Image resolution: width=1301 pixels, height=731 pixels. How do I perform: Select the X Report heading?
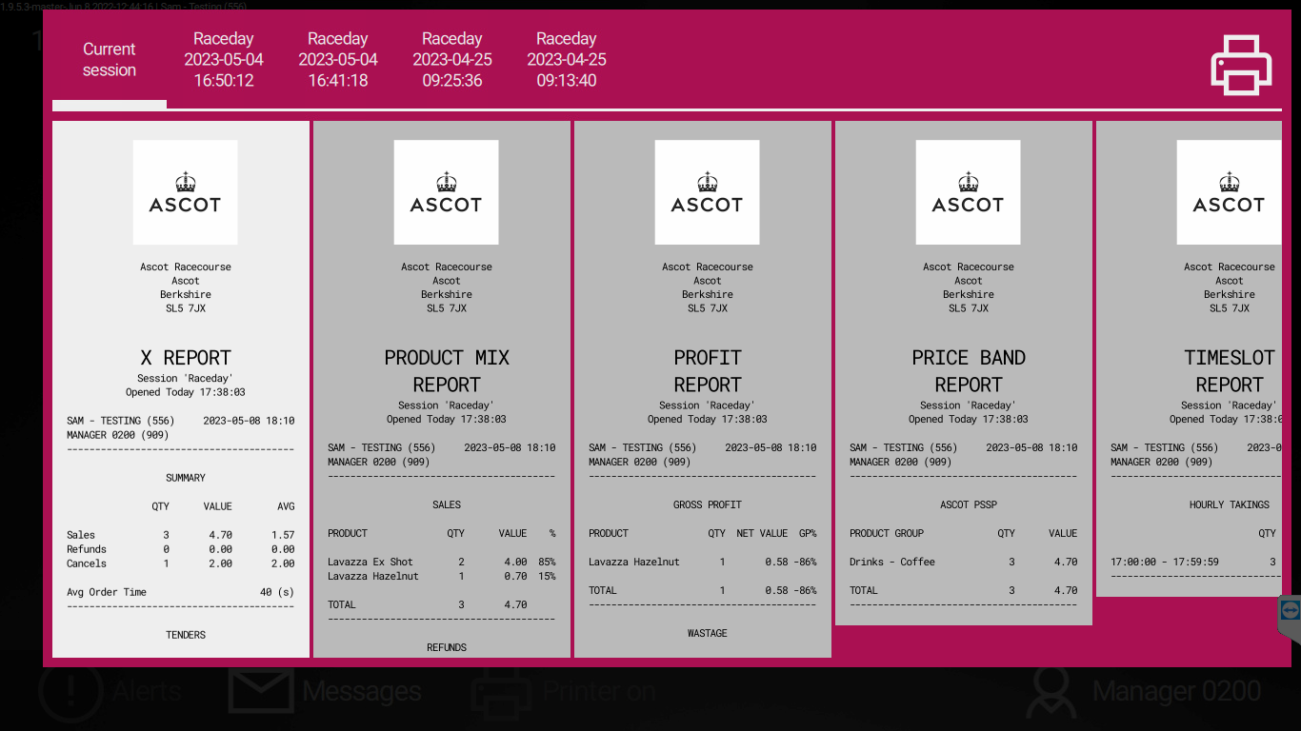point(185,358)
